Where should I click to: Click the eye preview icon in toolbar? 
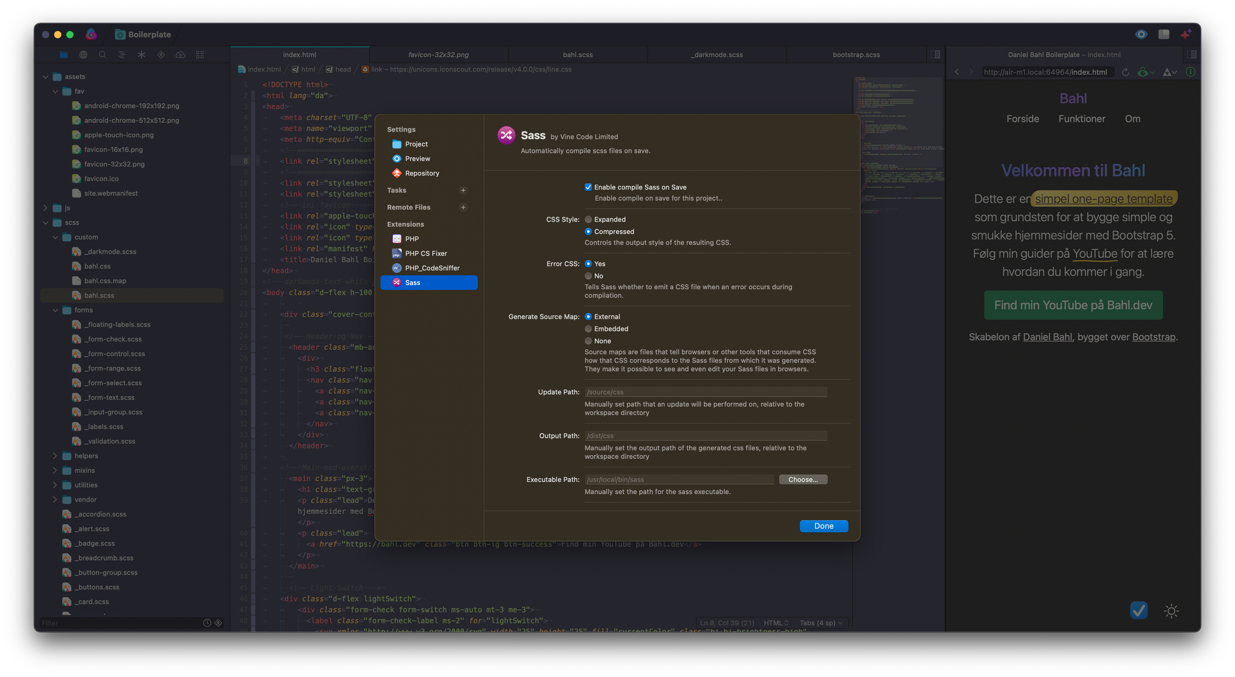pos(1141,34)
